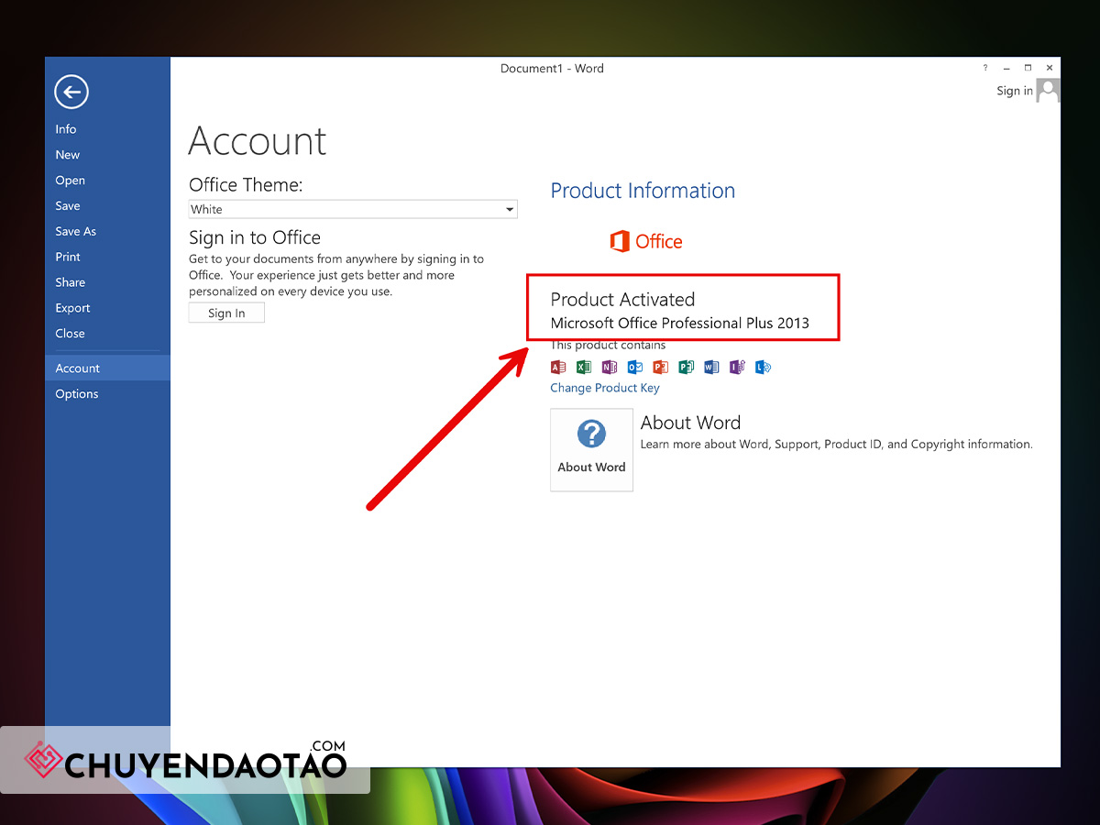
Task: Click the Excel icon under product contents
Action: pos(584,368)
